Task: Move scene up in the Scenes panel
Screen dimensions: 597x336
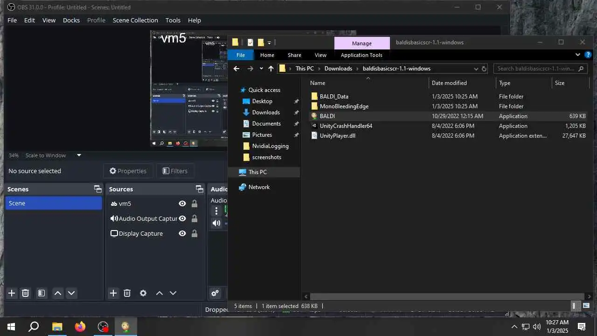Action: pos(58,293)
